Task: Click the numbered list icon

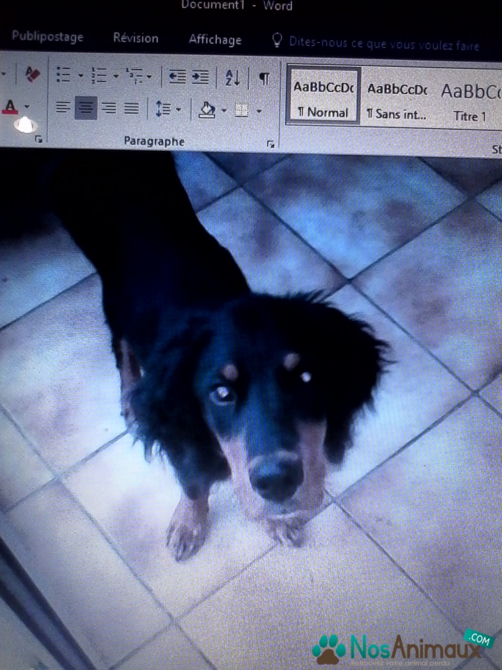Action: pyautogui.click(x=98, y=76)
